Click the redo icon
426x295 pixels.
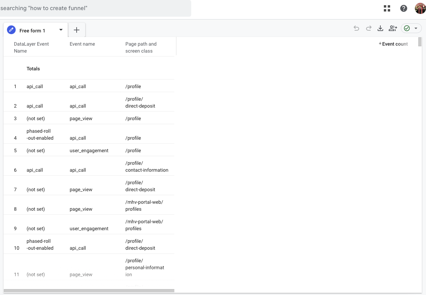tap(369, 28)
